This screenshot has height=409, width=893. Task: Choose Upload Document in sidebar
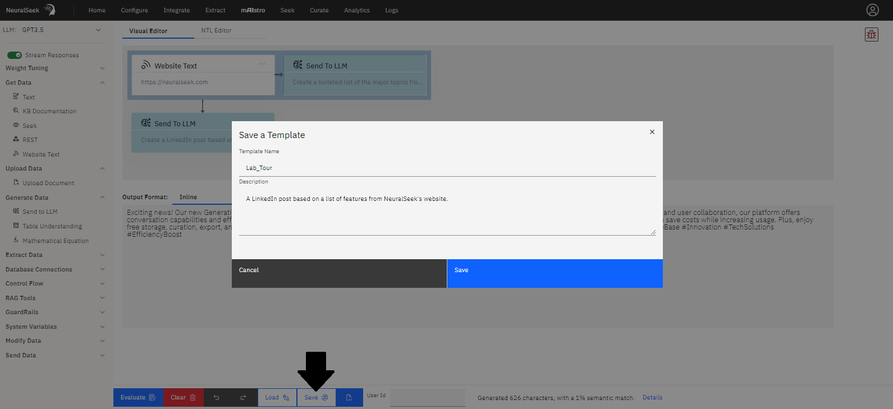(48, 183)
